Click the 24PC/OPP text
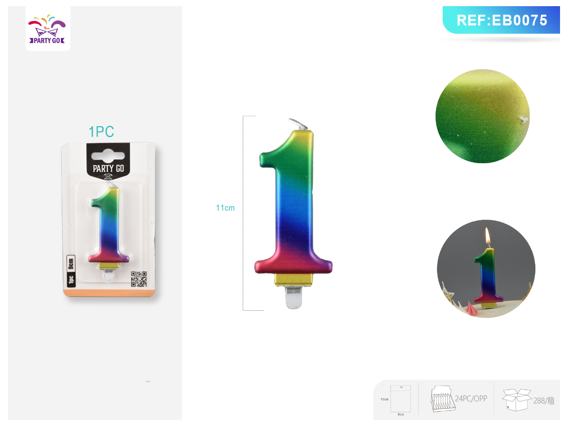Screen dimensions: 570x427 [471, 399]
